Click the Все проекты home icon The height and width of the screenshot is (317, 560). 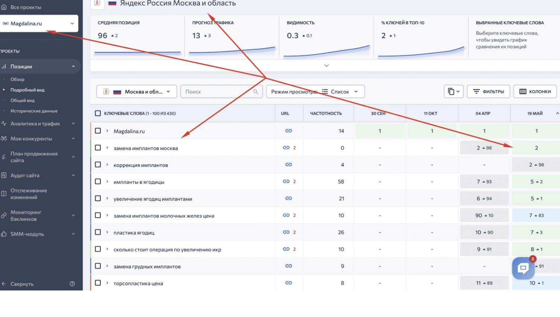coord(4,7)
